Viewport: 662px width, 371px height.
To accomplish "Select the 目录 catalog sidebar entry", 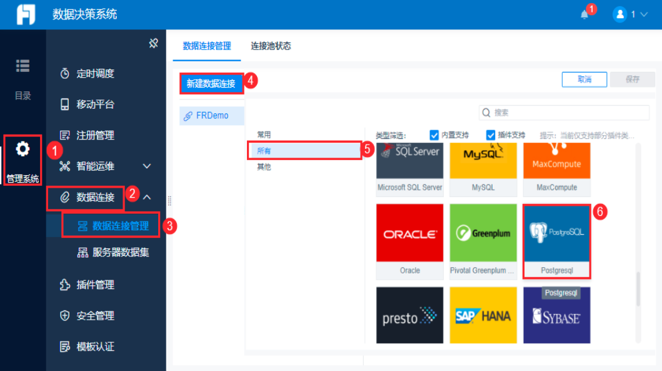I will 23,71.
